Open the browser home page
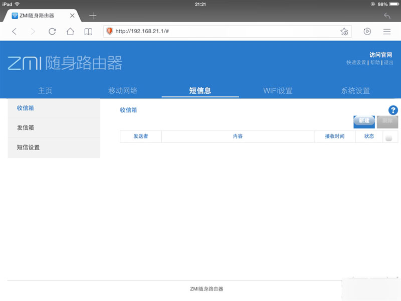 [71, 31]
